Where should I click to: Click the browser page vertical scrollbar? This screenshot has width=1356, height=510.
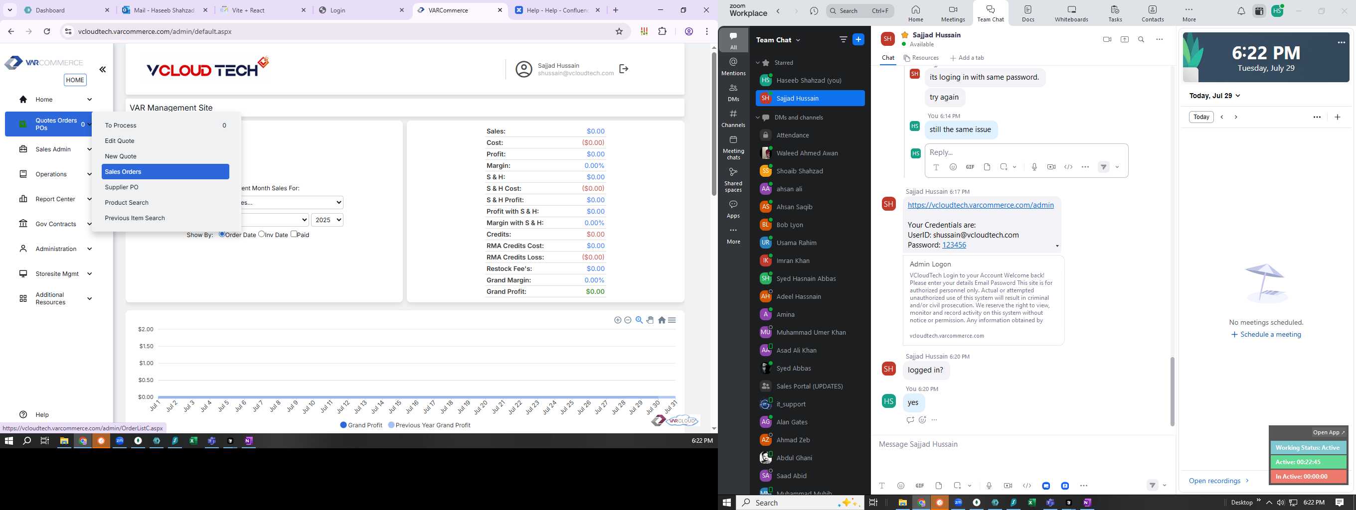point(714,124)
